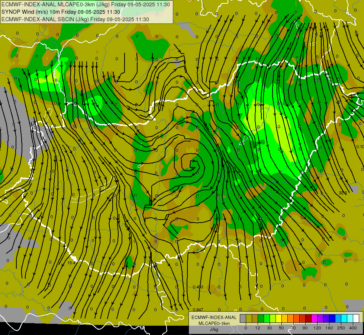The height and width of the screenshot is (335, 364).
Task: Click the grey swatch in the color scale
Action: coord(243,319)
